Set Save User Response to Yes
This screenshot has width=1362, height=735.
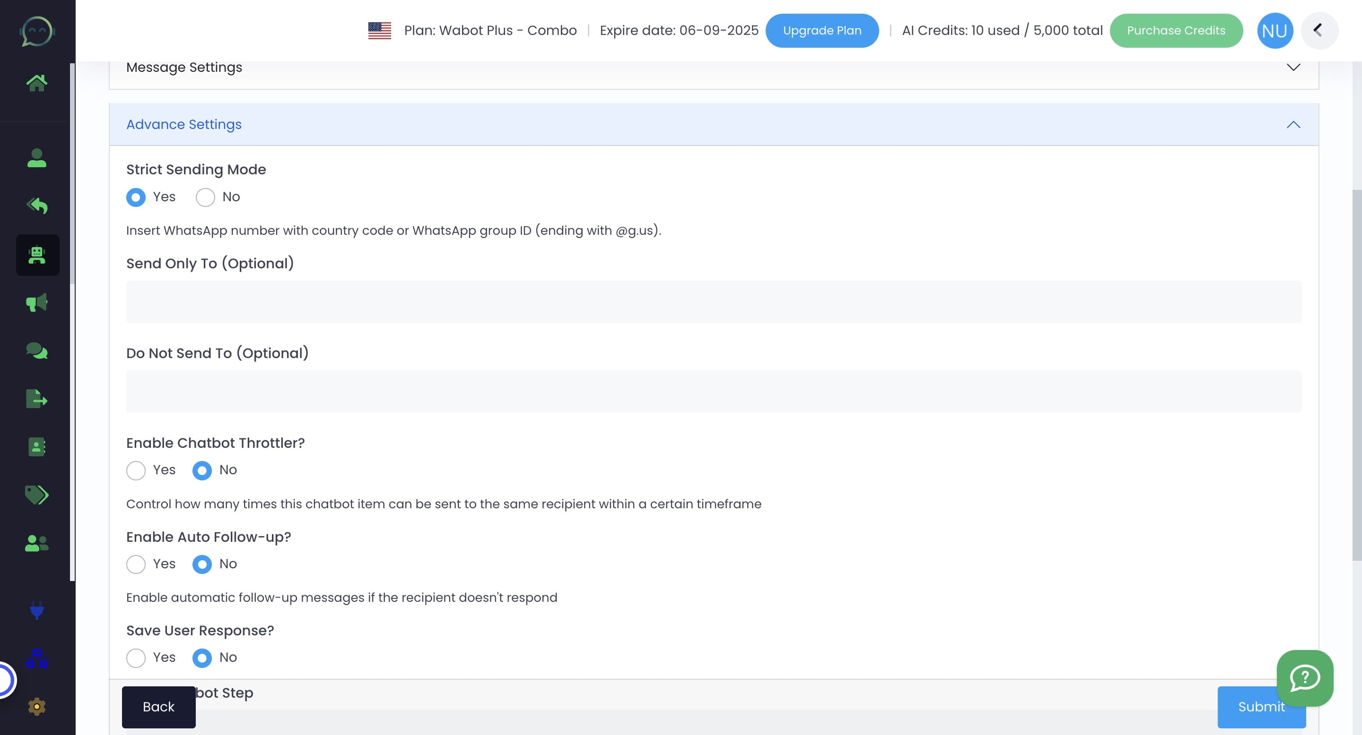pyautogui.click(x=136, y=658)
